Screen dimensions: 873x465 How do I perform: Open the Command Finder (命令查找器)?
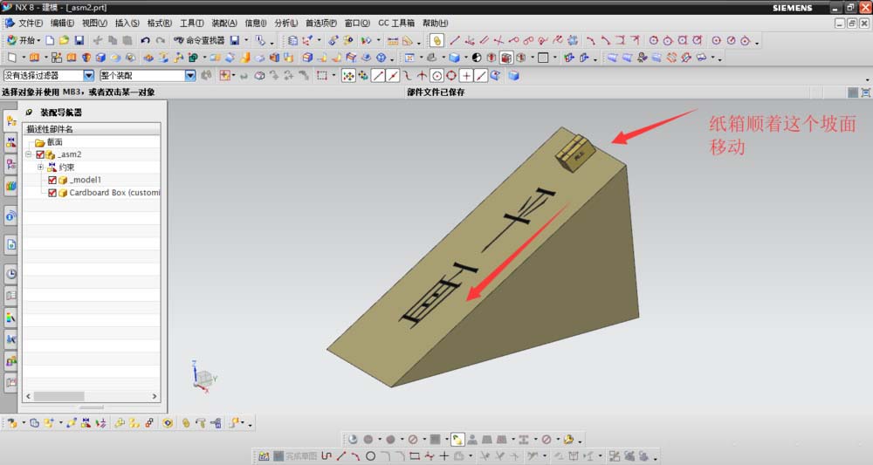click(199, 41)
